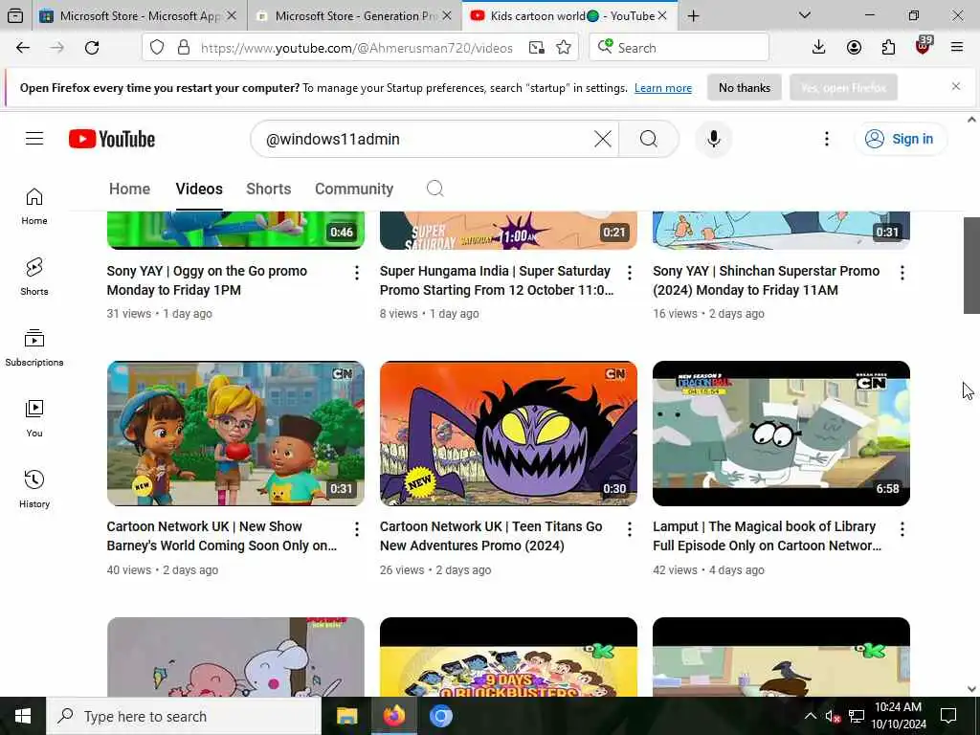Open the YouTube guide hamburger menu
Screen dimensions: 980x735
click(x=34, y=139)
